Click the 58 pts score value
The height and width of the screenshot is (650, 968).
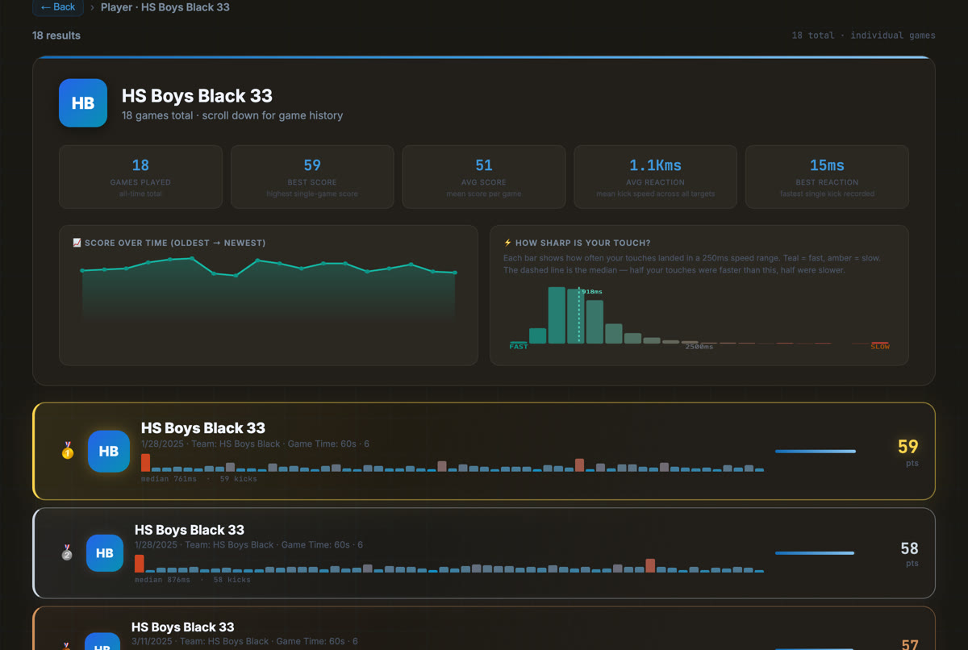coord(909,549)
